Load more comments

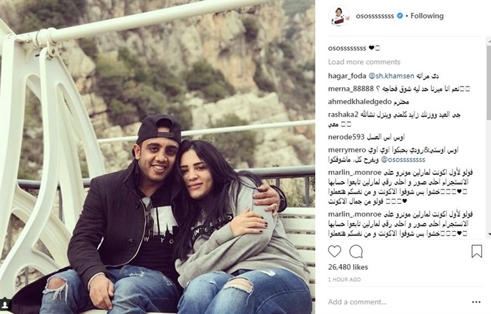364,62
